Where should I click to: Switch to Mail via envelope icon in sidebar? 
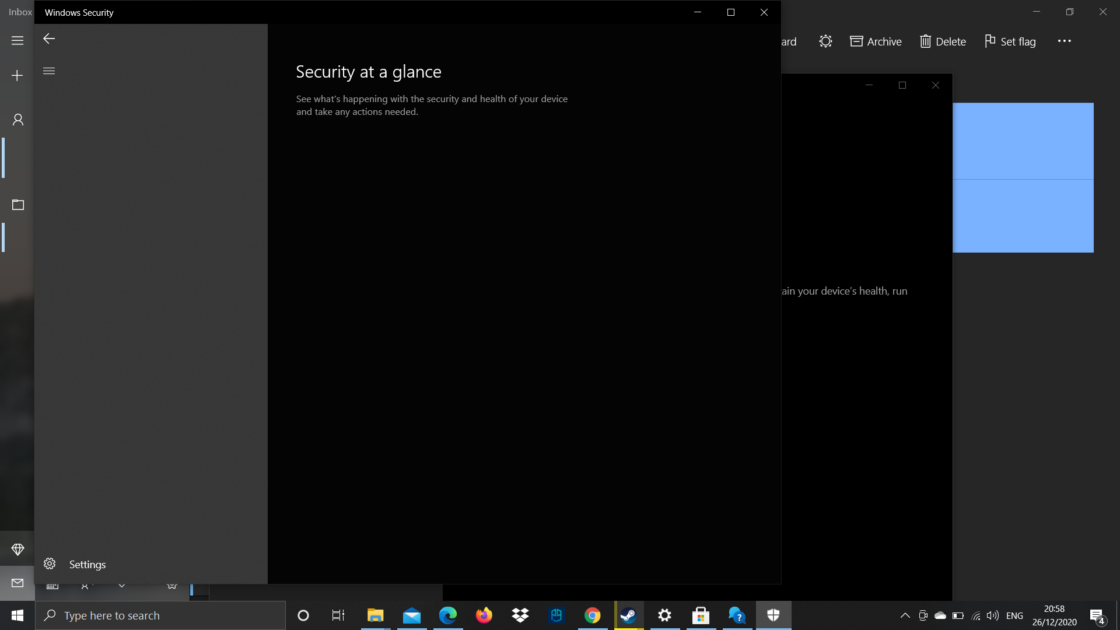pyautogui.click(x=17, y=583)
